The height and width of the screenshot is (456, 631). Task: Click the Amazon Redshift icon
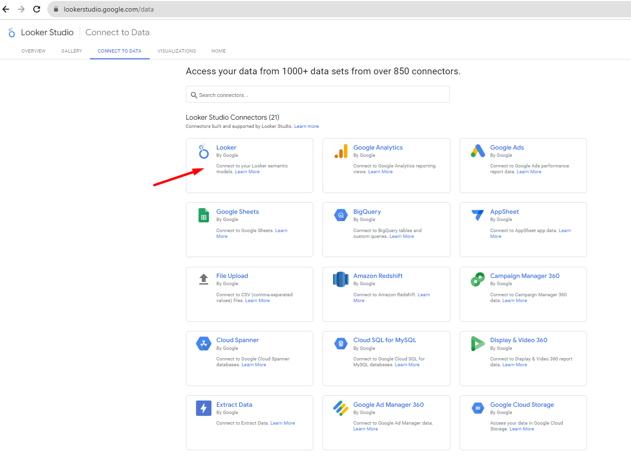[x=341, y=279]
